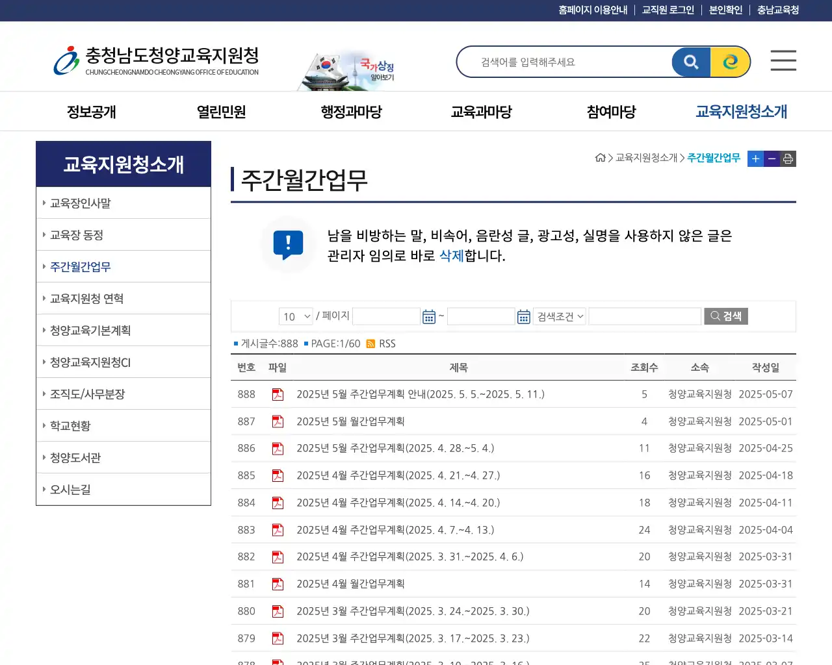Image resolution: width=832 pixels, height=665 pixels.
Task: Click the 게시글수:888 count text
Action: click(269, 344)
